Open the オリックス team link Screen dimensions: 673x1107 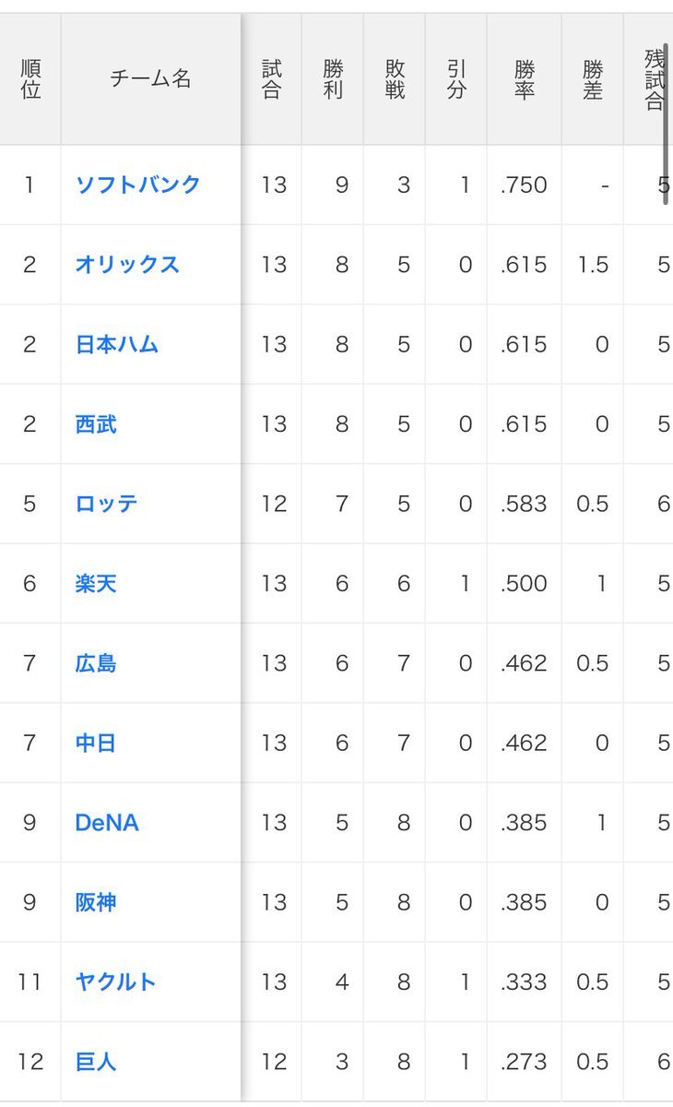(127, 265)
